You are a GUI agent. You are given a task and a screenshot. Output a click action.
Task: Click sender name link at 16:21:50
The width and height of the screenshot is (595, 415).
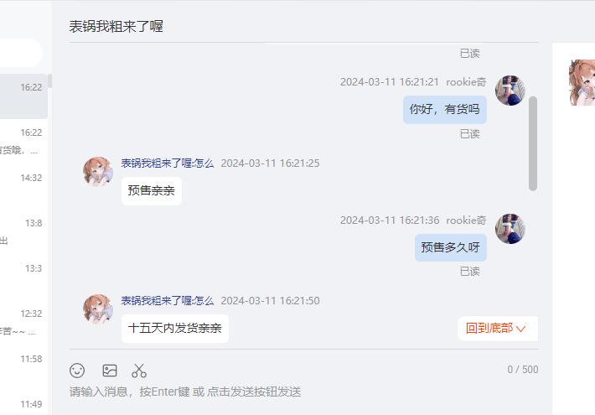168,301
